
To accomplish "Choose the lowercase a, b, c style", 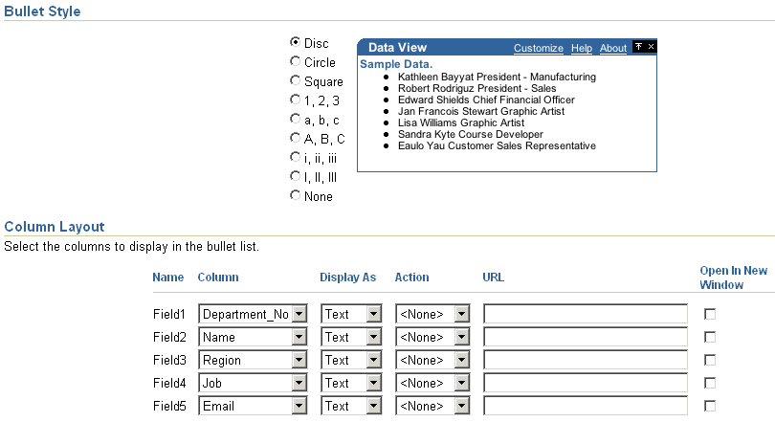I will (295, 119).
